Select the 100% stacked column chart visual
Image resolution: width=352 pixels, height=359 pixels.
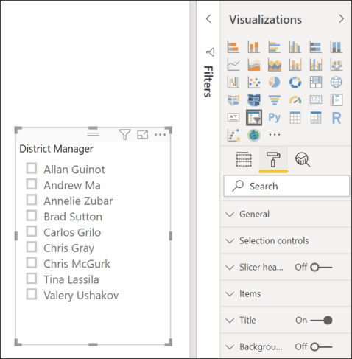(337, 47)
